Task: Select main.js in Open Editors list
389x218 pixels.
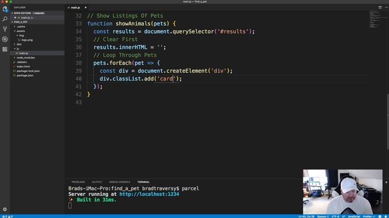Action: [x=26, y=18]
